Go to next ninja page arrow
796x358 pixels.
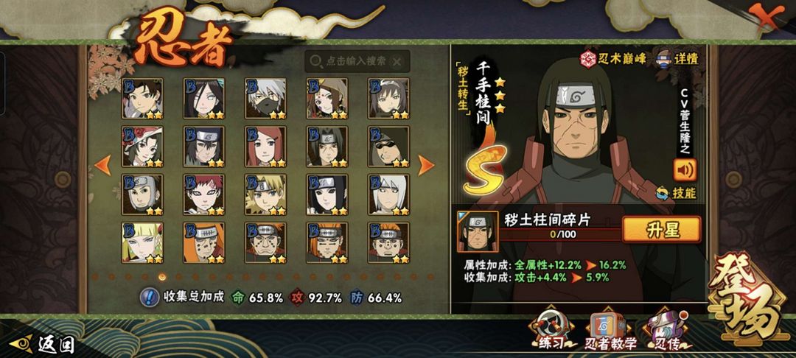pyautogui.click(x=426, y=165)
